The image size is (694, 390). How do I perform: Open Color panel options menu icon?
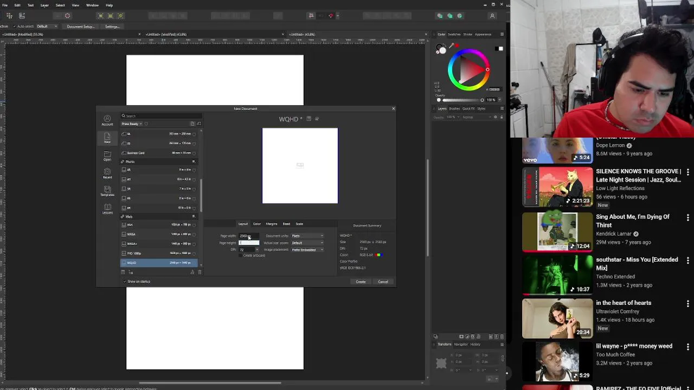502,34
